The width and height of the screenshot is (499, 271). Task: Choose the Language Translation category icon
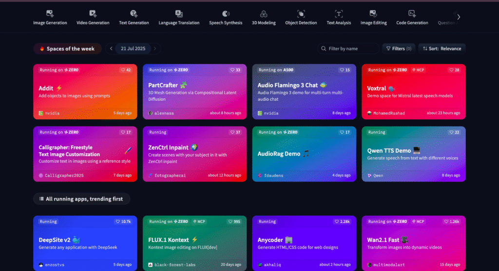coord(179,14)
